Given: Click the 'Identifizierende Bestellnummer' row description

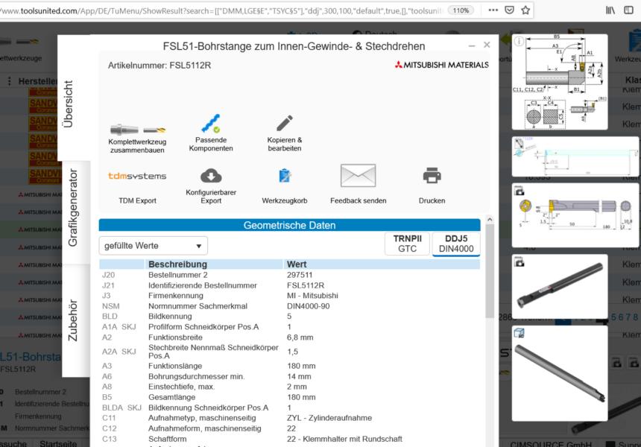Looking at the screenshot, I should (x=203, y=285).
